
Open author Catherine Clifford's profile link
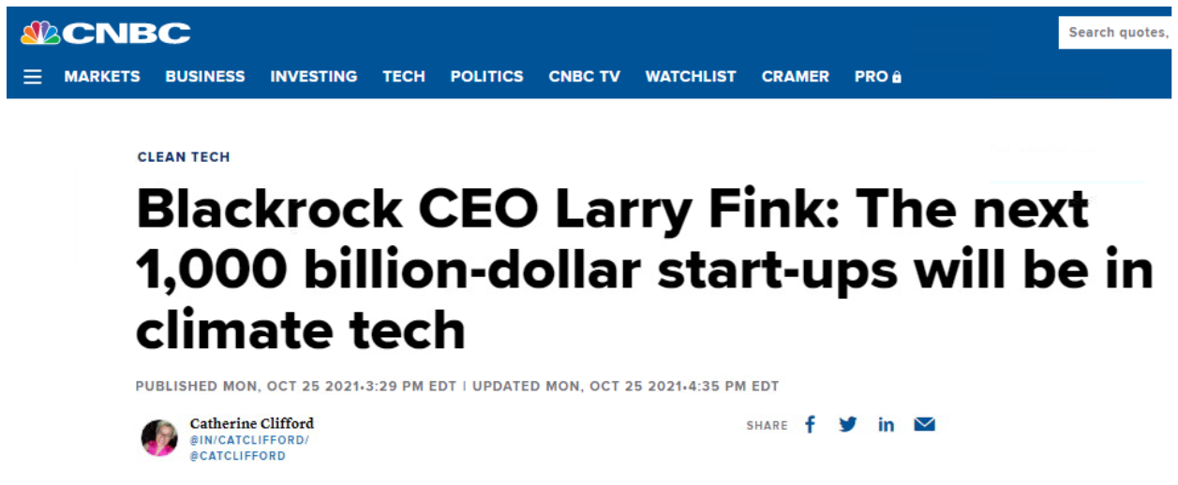click(x=252, y=423)
